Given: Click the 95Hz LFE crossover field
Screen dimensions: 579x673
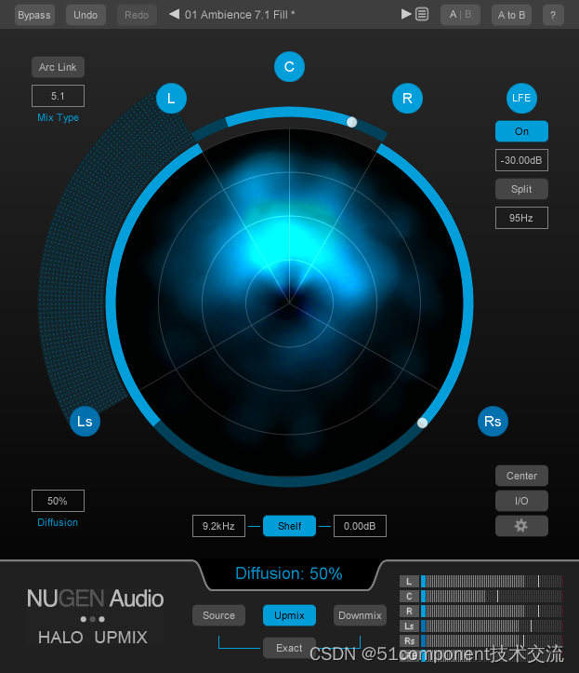Looking at the screenshot, I should pyautogui.click(x=521, y=218).
